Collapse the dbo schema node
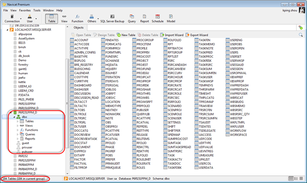Screen dimensions: 307x183 (14, 117)
